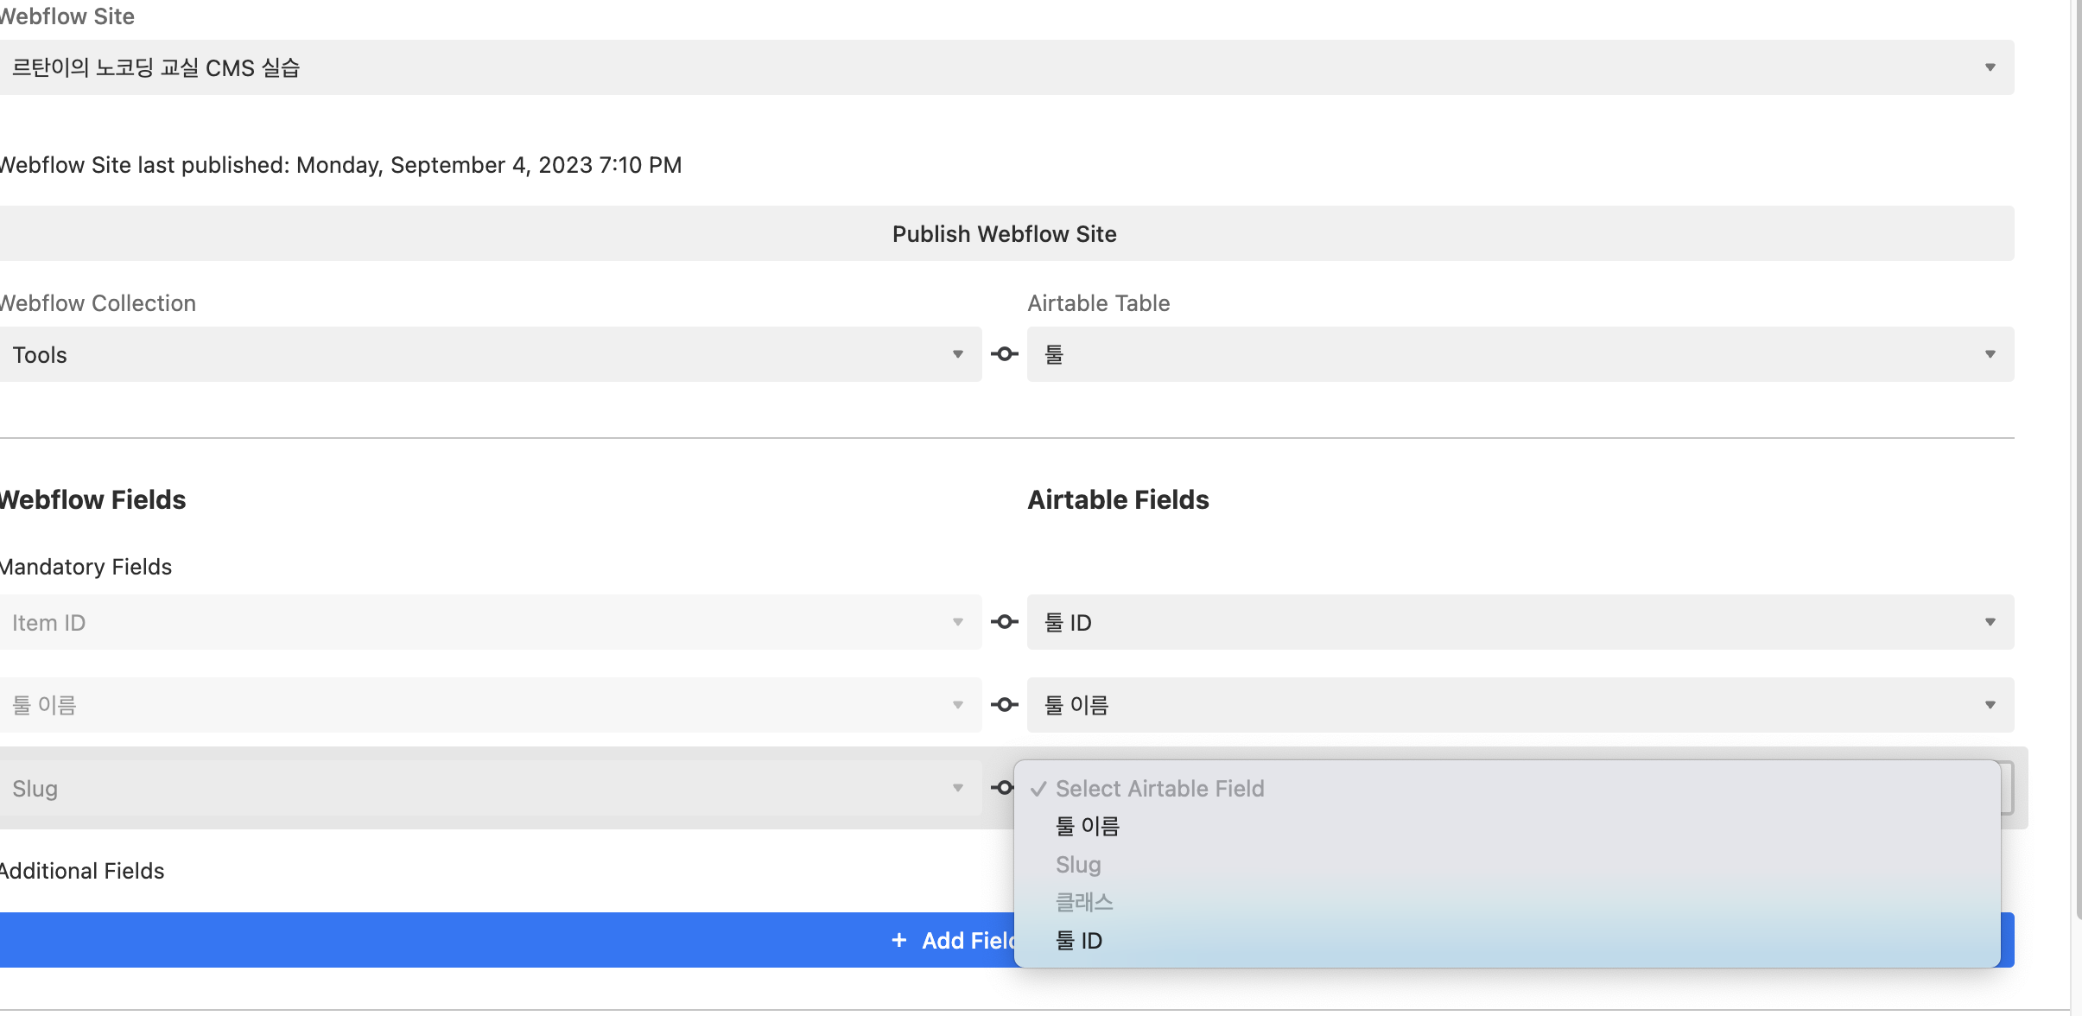Screen dimensions: 2082x1016
Task: Select 클래스 in the open dropdown list
Action: (x=1507, y=903)
